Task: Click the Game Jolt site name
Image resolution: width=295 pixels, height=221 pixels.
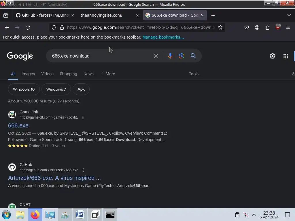Action: click(29, 112)
